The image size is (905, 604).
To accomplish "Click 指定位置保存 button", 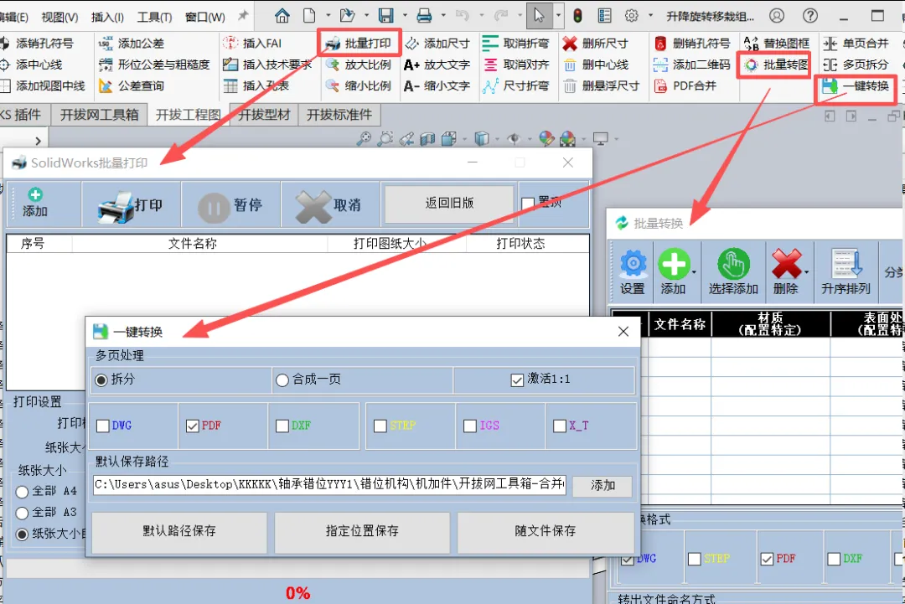I will [362, 531].
